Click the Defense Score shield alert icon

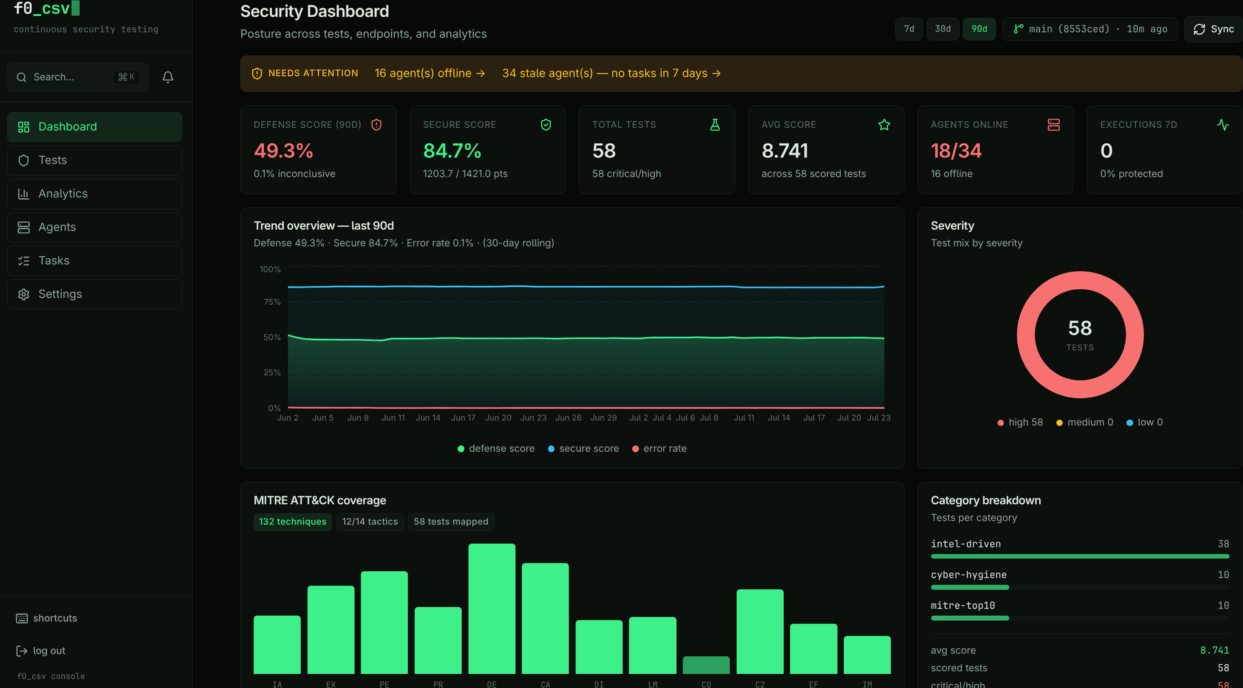point(377,125)
